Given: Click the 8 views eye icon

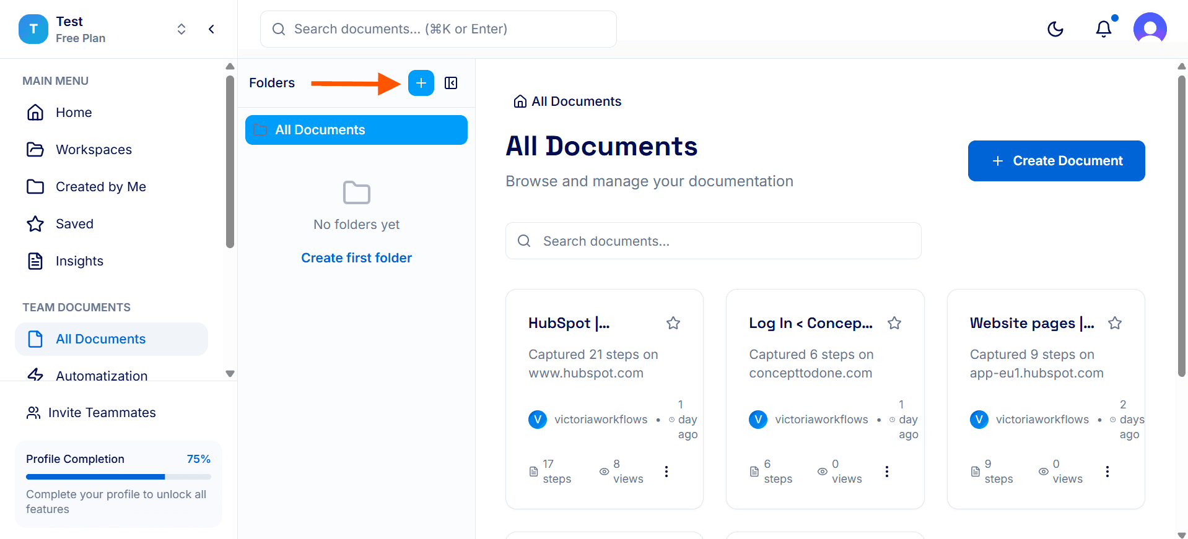Looking at the screenshot, I should (605, 472).
